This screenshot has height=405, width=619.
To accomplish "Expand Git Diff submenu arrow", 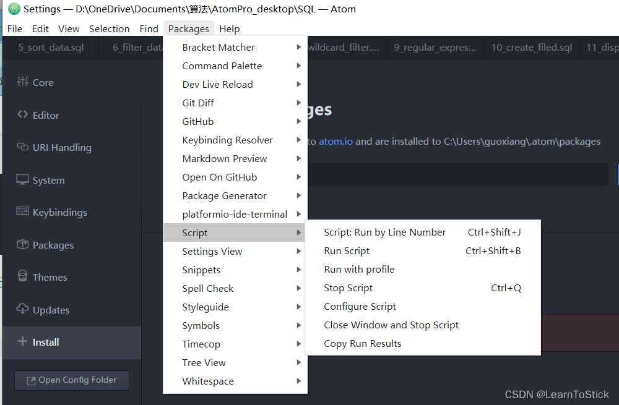I will [x=299, y=103].
